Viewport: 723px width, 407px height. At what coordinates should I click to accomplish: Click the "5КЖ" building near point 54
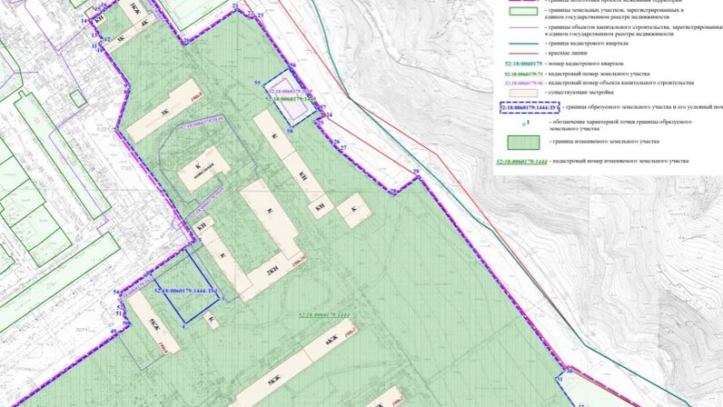tap(154, 323)
